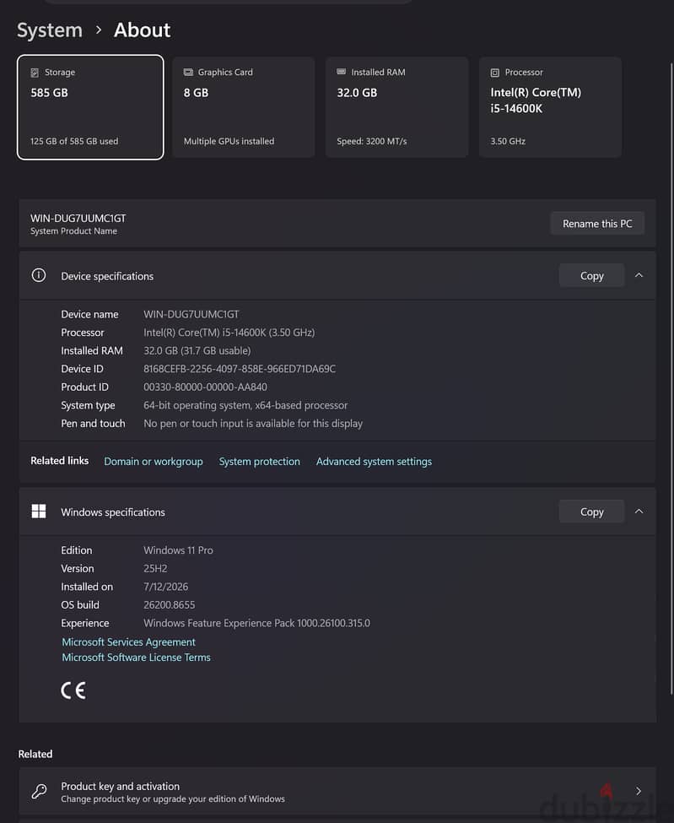Image resolution: width=674 pixels, height=823 pixels.
Task: Collapse the Device specifications section
Action: (x=639, y=275)
